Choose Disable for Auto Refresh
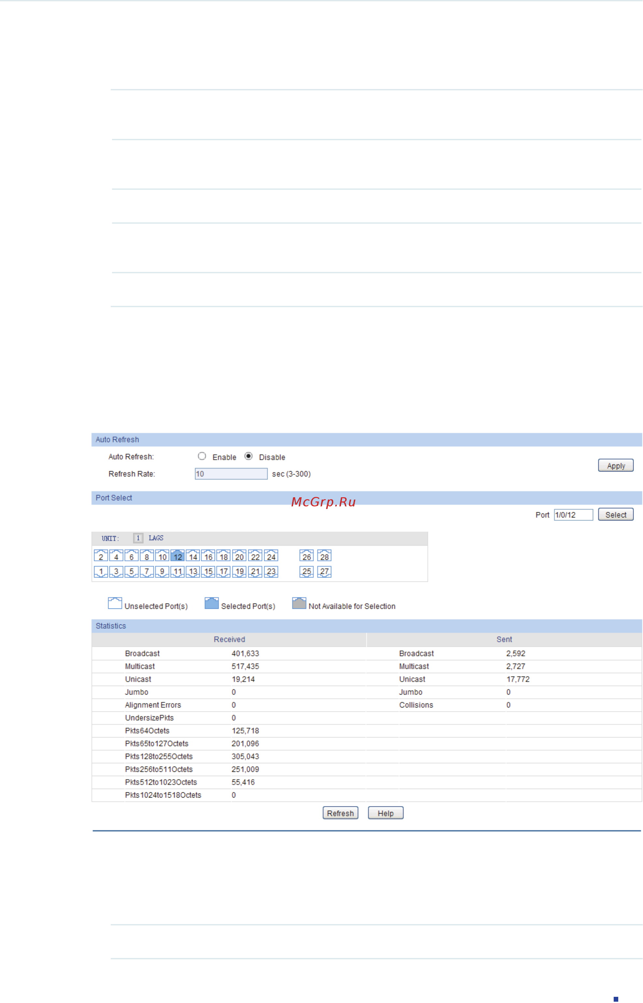This screenshot has width=643, height=1003. tap(249, 457)
